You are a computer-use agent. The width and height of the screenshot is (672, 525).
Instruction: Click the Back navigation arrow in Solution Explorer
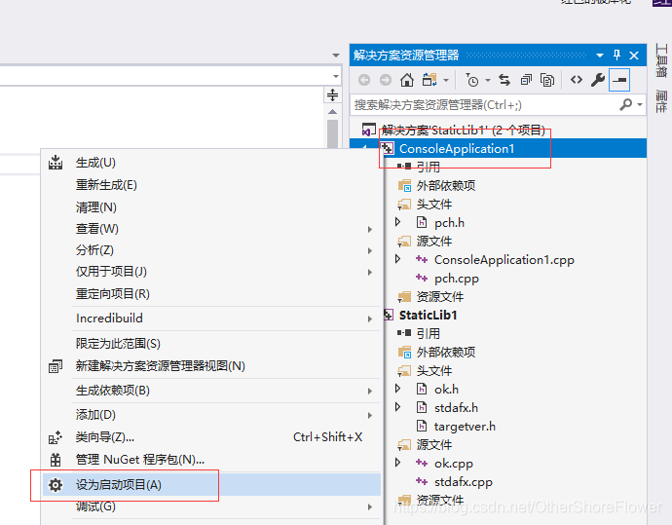[x=364, y=80]
